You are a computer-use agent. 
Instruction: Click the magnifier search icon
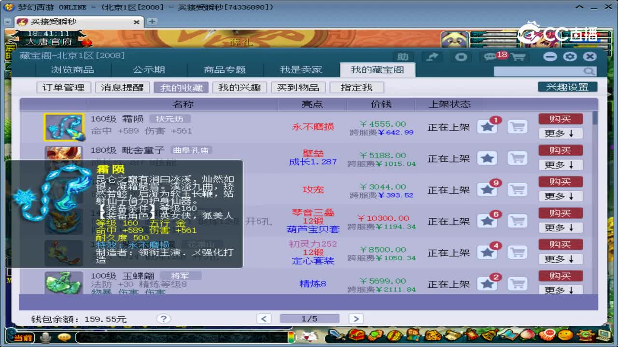point(590,71)
